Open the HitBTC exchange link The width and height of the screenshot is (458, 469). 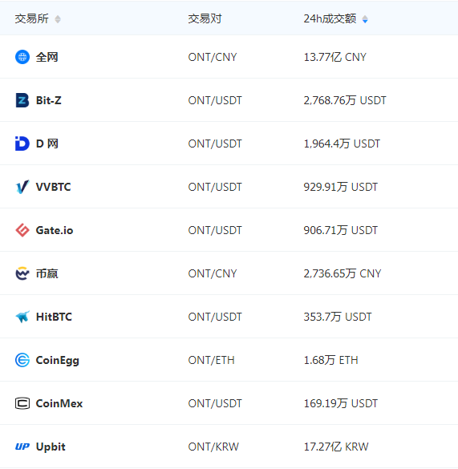tap(54, 317)
